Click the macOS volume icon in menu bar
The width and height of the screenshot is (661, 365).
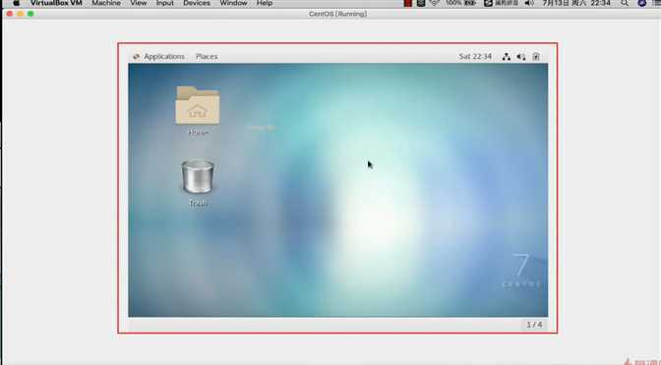[x=529, y=3]
